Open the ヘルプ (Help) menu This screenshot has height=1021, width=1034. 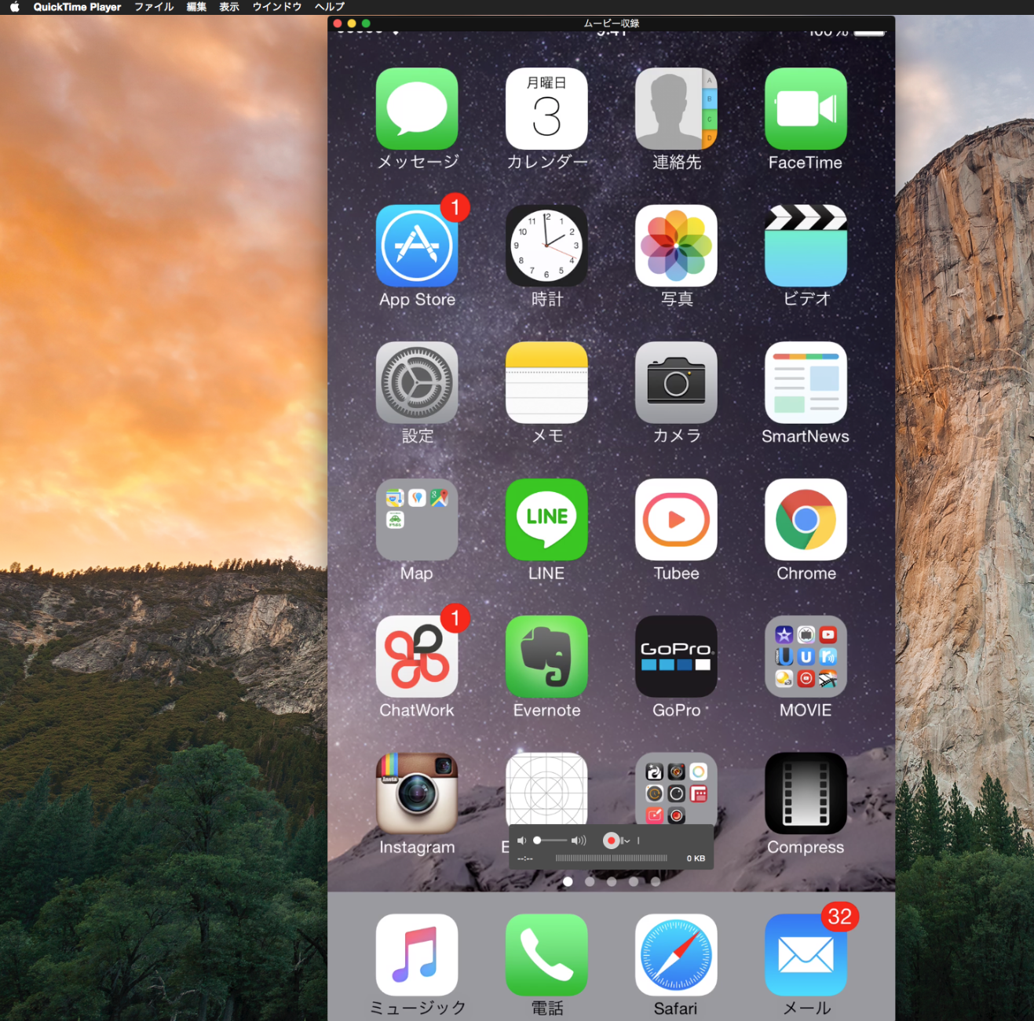coord(330,7)
